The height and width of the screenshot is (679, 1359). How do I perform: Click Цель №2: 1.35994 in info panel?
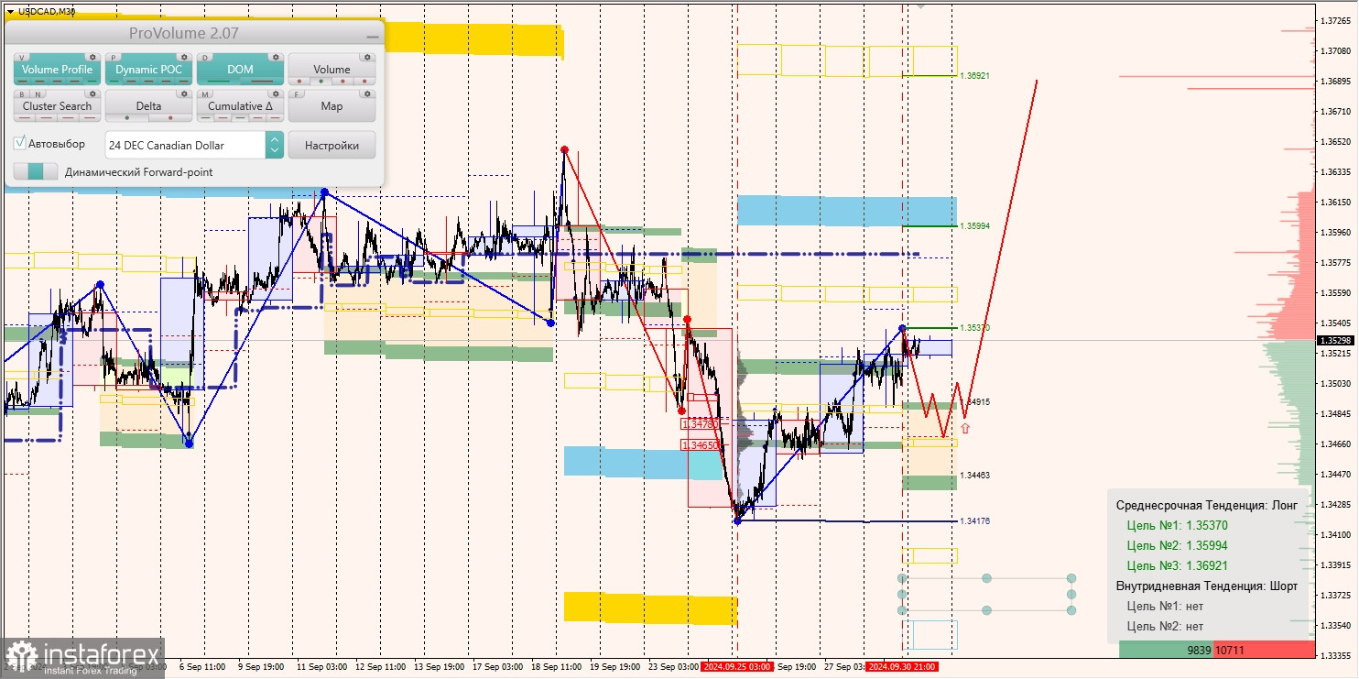1177,545
